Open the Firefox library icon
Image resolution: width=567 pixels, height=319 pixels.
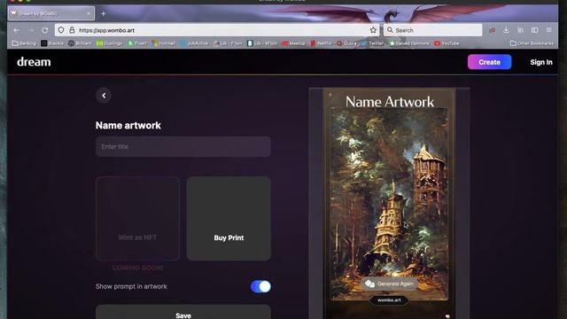click(520, 30)
